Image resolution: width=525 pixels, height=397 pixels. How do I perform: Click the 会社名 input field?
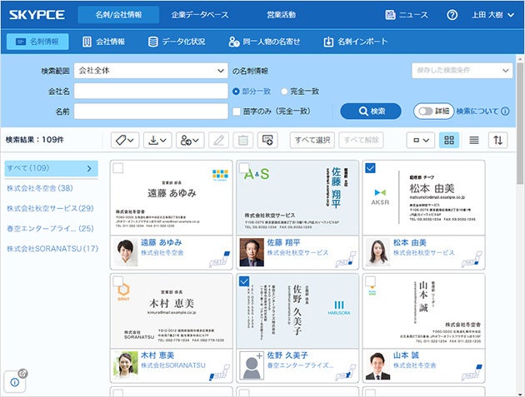pyautogui.click(x=151, y=91)
